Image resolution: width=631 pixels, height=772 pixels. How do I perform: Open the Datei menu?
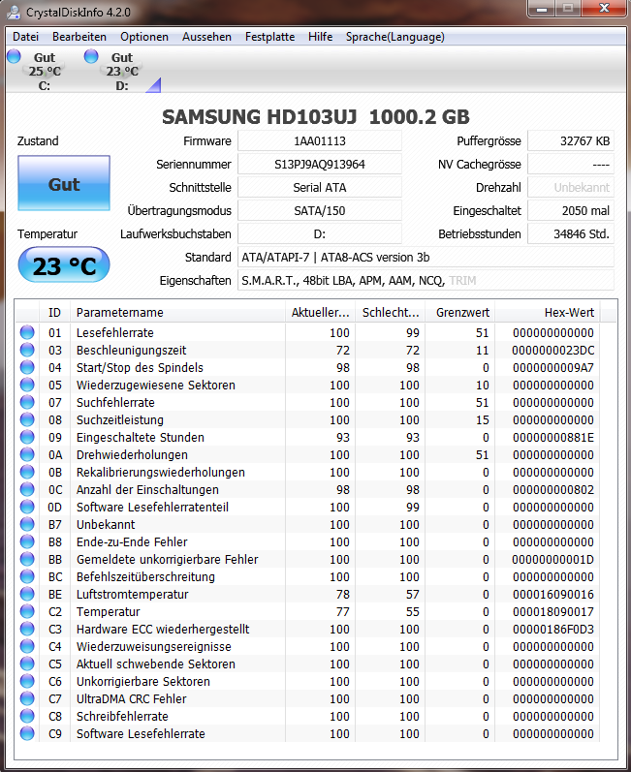point(25,37)
